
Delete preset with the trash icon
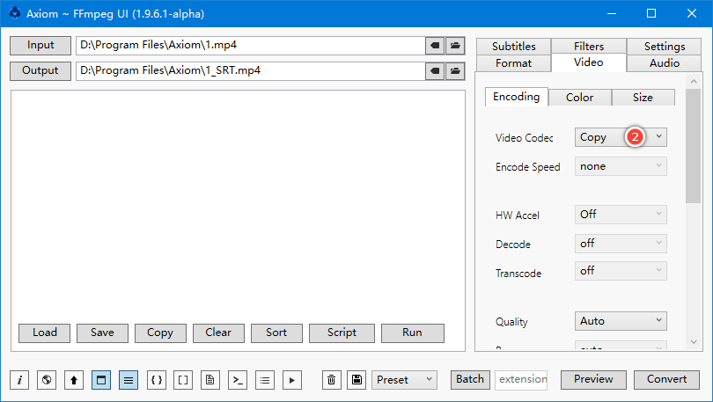(332, 380)
